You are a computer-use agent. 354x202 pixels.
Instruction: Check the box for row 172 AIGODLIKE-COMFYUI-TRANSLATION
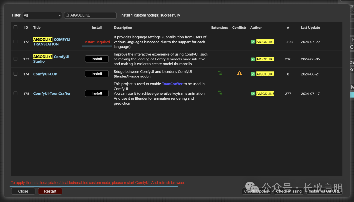pos(16,42)
